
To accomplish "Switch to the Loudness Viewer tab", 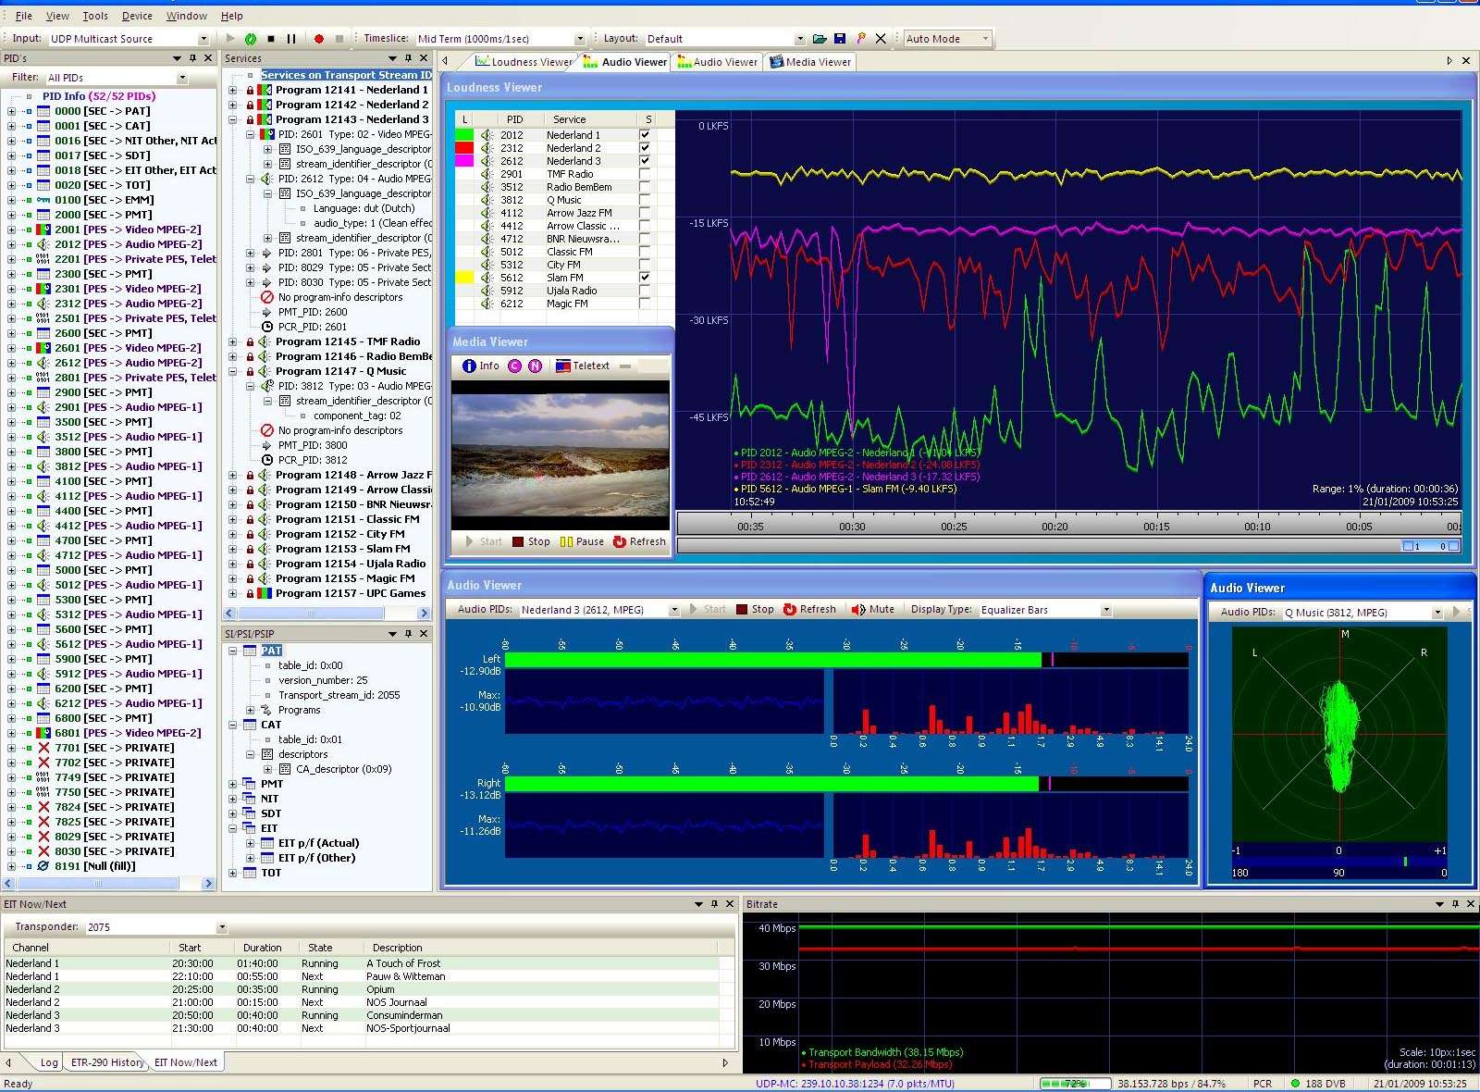I will (x=524, y=62).
